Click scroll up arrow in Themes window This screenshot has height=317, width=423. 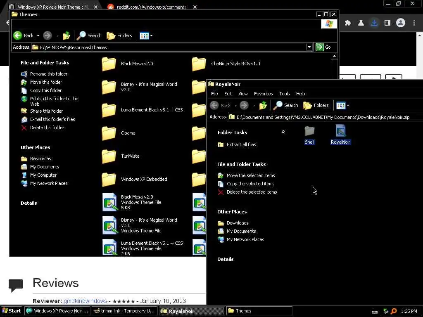tap(334, 56)
